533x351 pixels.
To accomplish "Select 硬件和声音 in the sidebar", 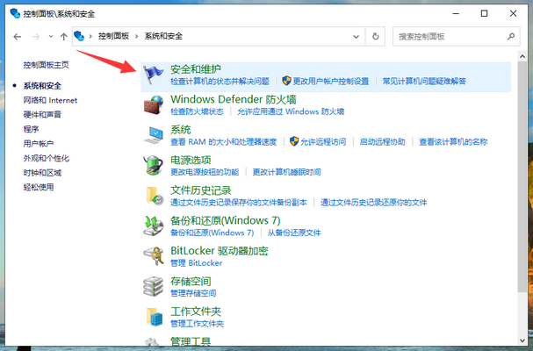I will click(x=42, y=115).
